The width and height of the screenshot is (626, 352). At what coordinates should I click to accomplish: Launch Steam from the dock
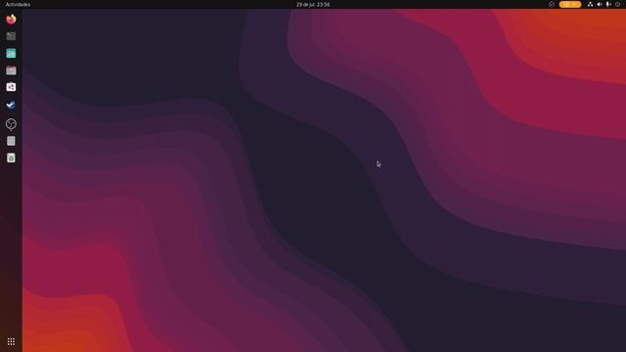click(x=11, y=105)
